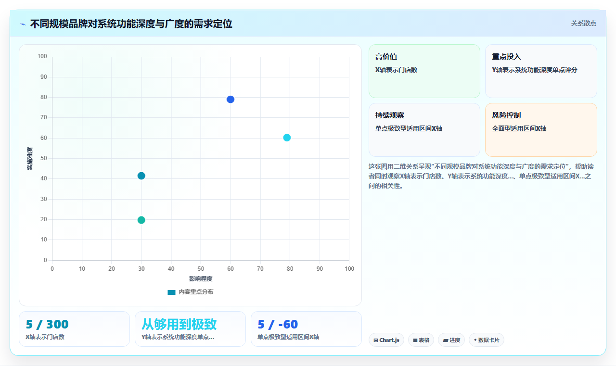Image resolution: width=616 pixels, height=366 pixels.
Task: Open the 风险控制 quadrant card
Action: click(541, 130)
